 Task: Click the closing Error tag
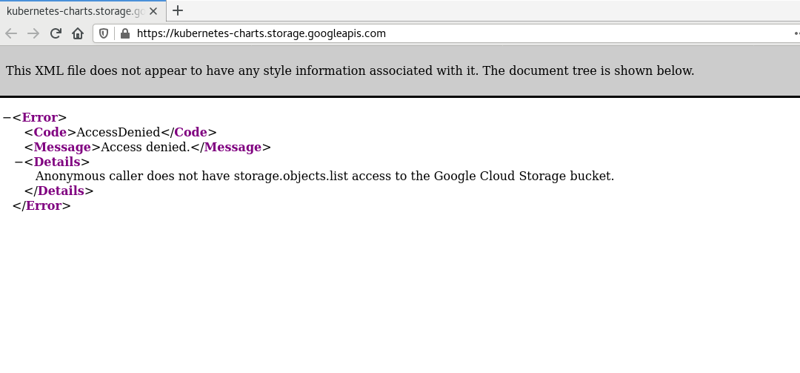pyautogui.click(x=43, y=205)
